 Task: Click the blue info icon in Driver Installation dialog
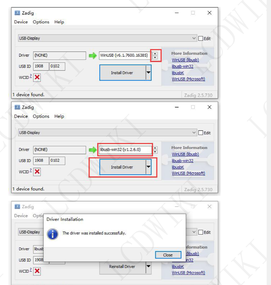tap(52, 234)
